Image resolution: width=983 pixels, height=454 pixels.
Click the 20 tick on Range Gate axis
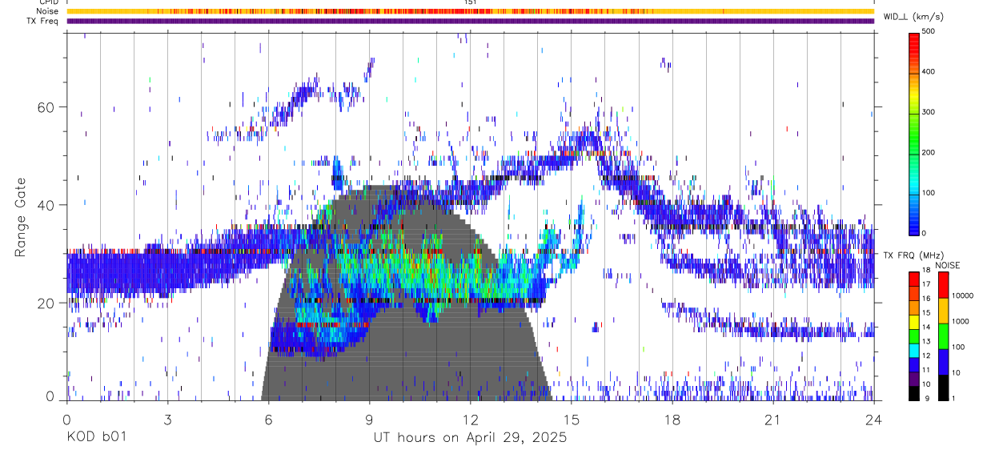coord(46,303)
